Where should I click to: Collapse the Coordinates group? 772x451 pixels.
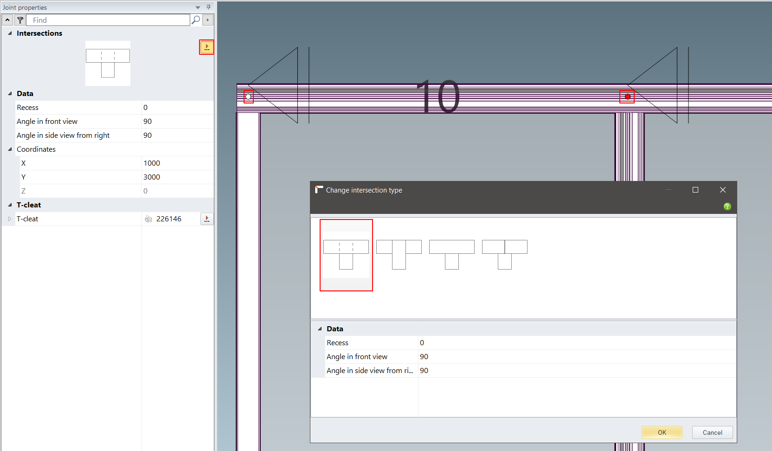10,149
